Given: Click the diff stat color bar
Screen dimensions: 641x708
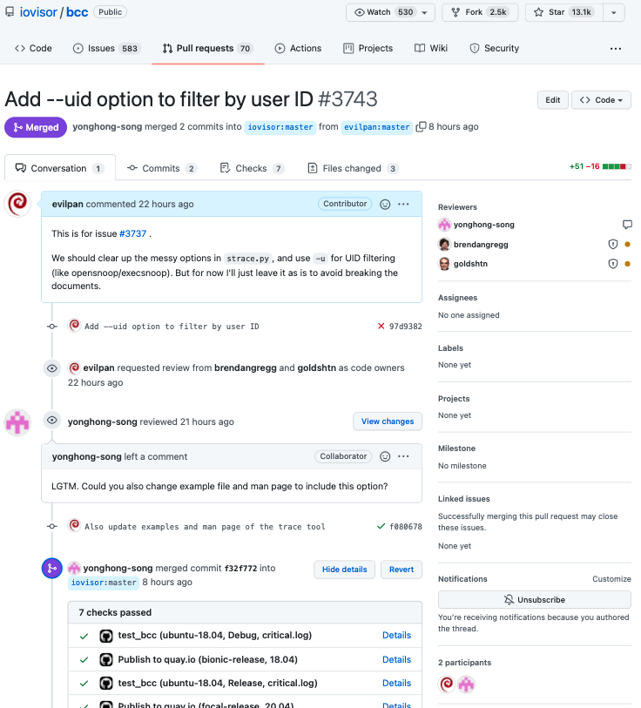Looking at the screenshot, I should tap(616, 165).
